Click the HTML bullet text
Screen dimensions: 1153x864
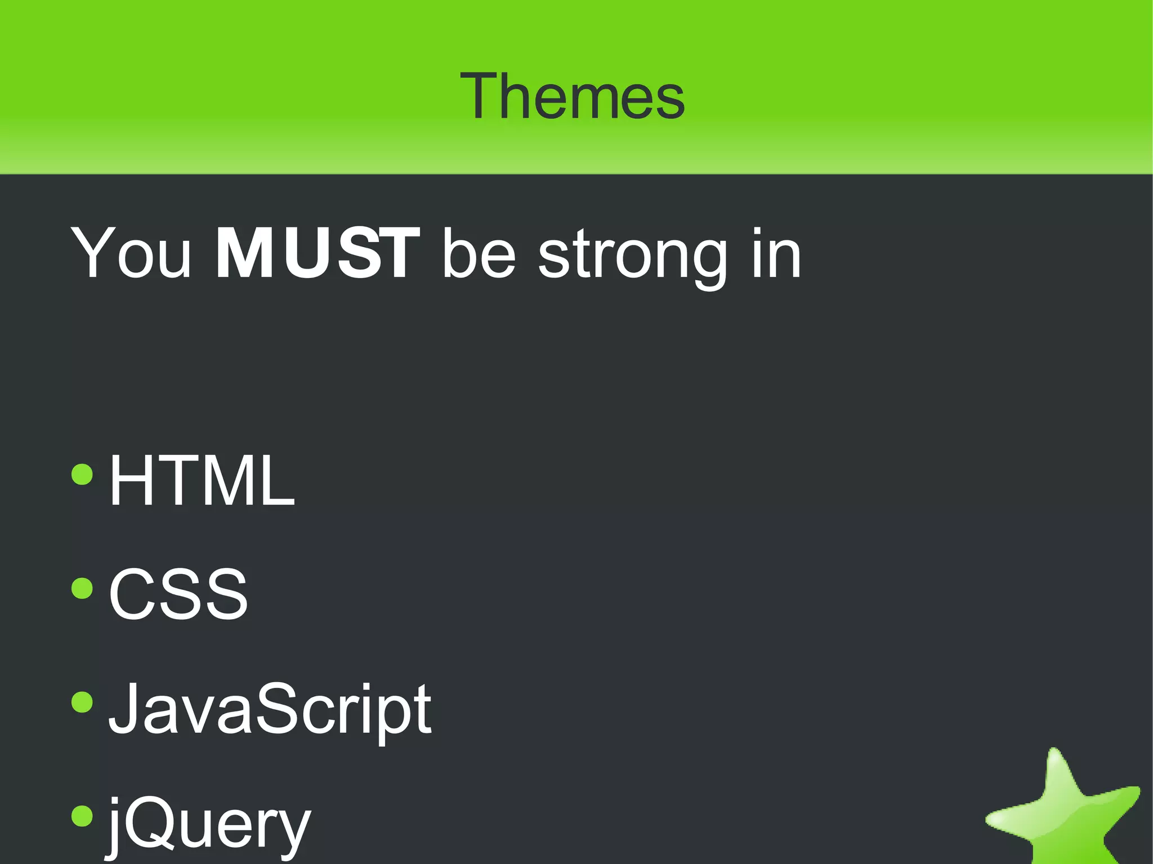(x=202, y=480)
